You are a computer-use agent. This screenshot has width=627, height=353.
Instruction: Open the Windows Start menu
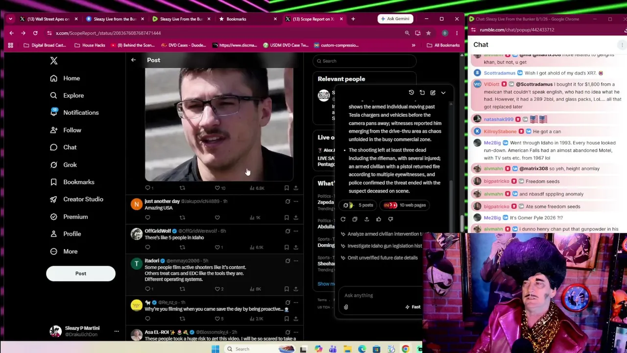pyautogui.click(x=216, y=349)
